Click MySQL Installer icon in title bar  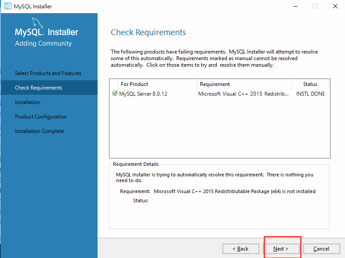point(8,6)
